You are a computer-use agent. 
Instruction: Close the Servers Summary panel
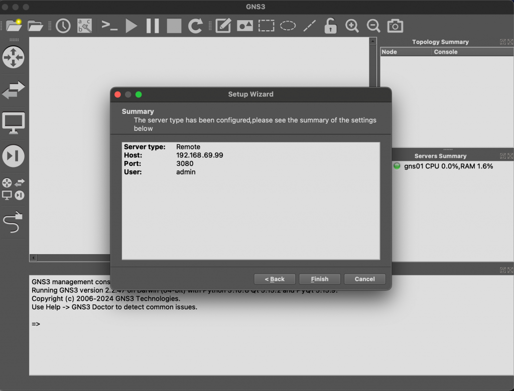click(x=510, y=156)
